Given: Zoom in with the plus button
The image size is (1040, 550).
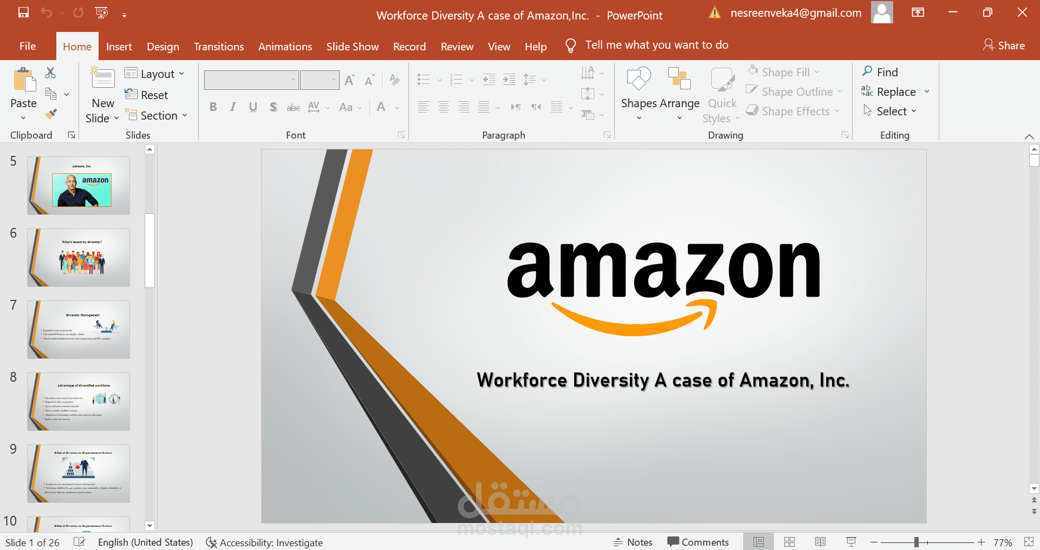Looking at the screenshot, I should 981,542.
